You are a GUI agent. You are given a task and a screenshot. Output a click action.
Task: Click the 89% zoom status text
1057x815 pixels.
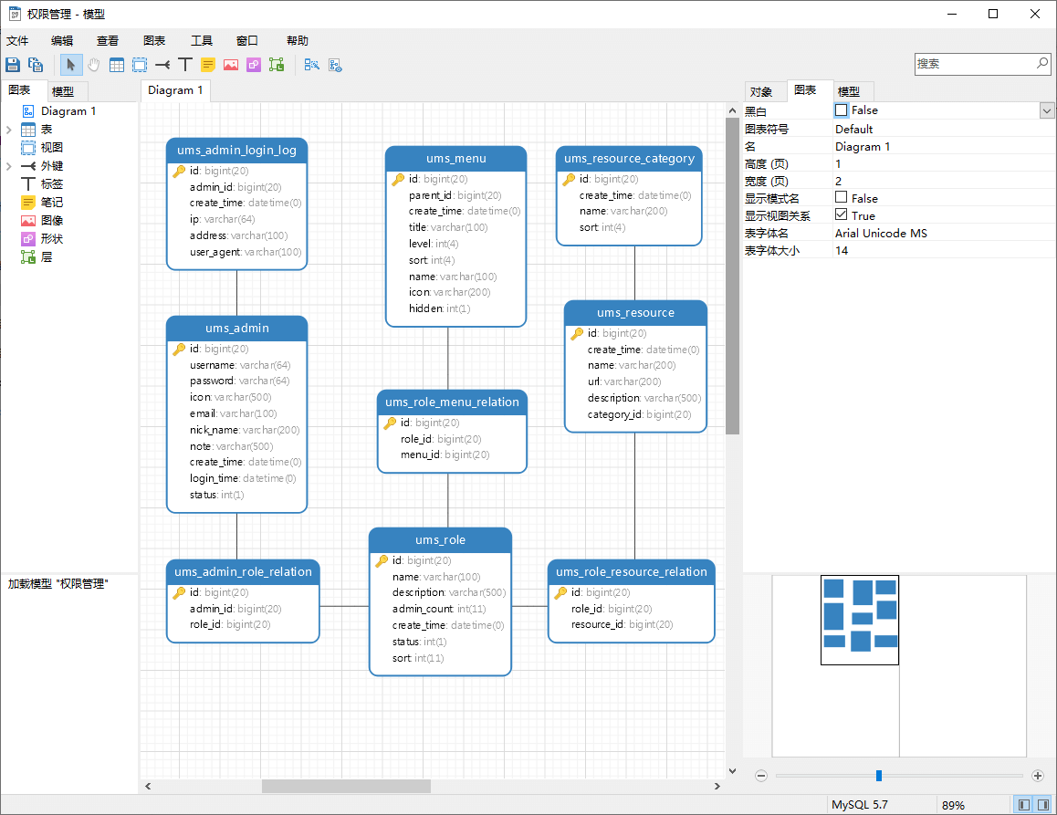point(953,805)
